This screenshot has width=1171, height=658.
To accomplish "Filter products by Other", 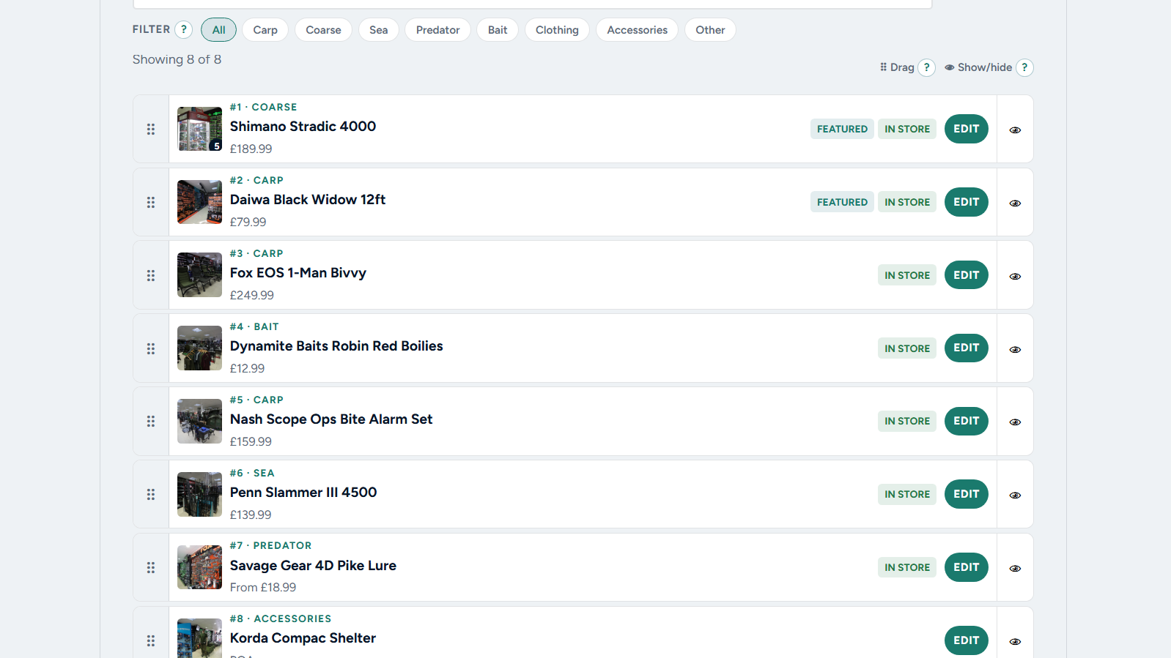I will 710,30.
